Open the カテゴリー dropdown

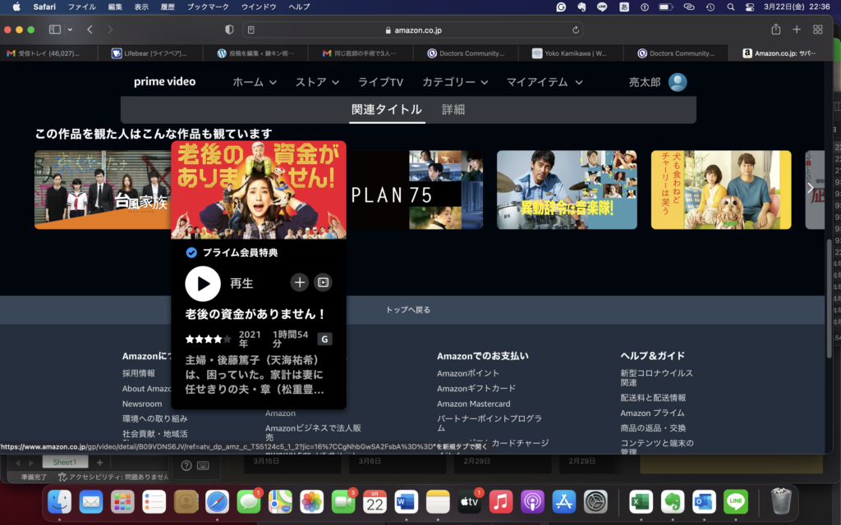tap(455, 82)
